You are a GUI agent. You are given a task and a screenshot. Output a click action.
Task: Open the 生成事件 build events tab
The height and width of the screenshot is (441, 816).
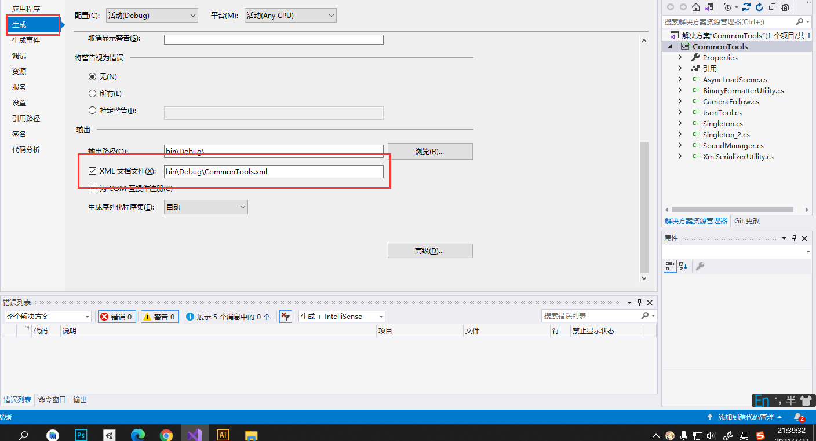pyautogui.click(x=26, y=40)
